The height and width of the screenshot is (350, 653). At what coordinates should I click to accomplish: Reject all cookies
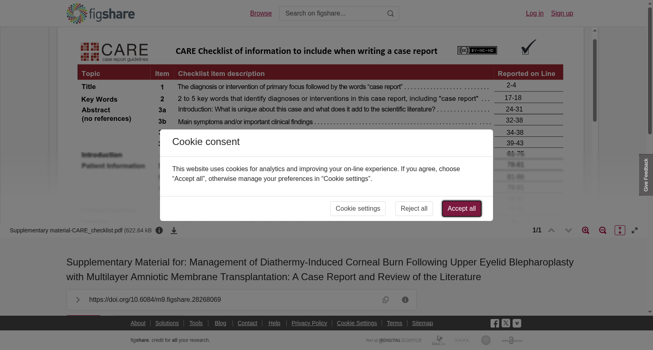click(414, 209)
